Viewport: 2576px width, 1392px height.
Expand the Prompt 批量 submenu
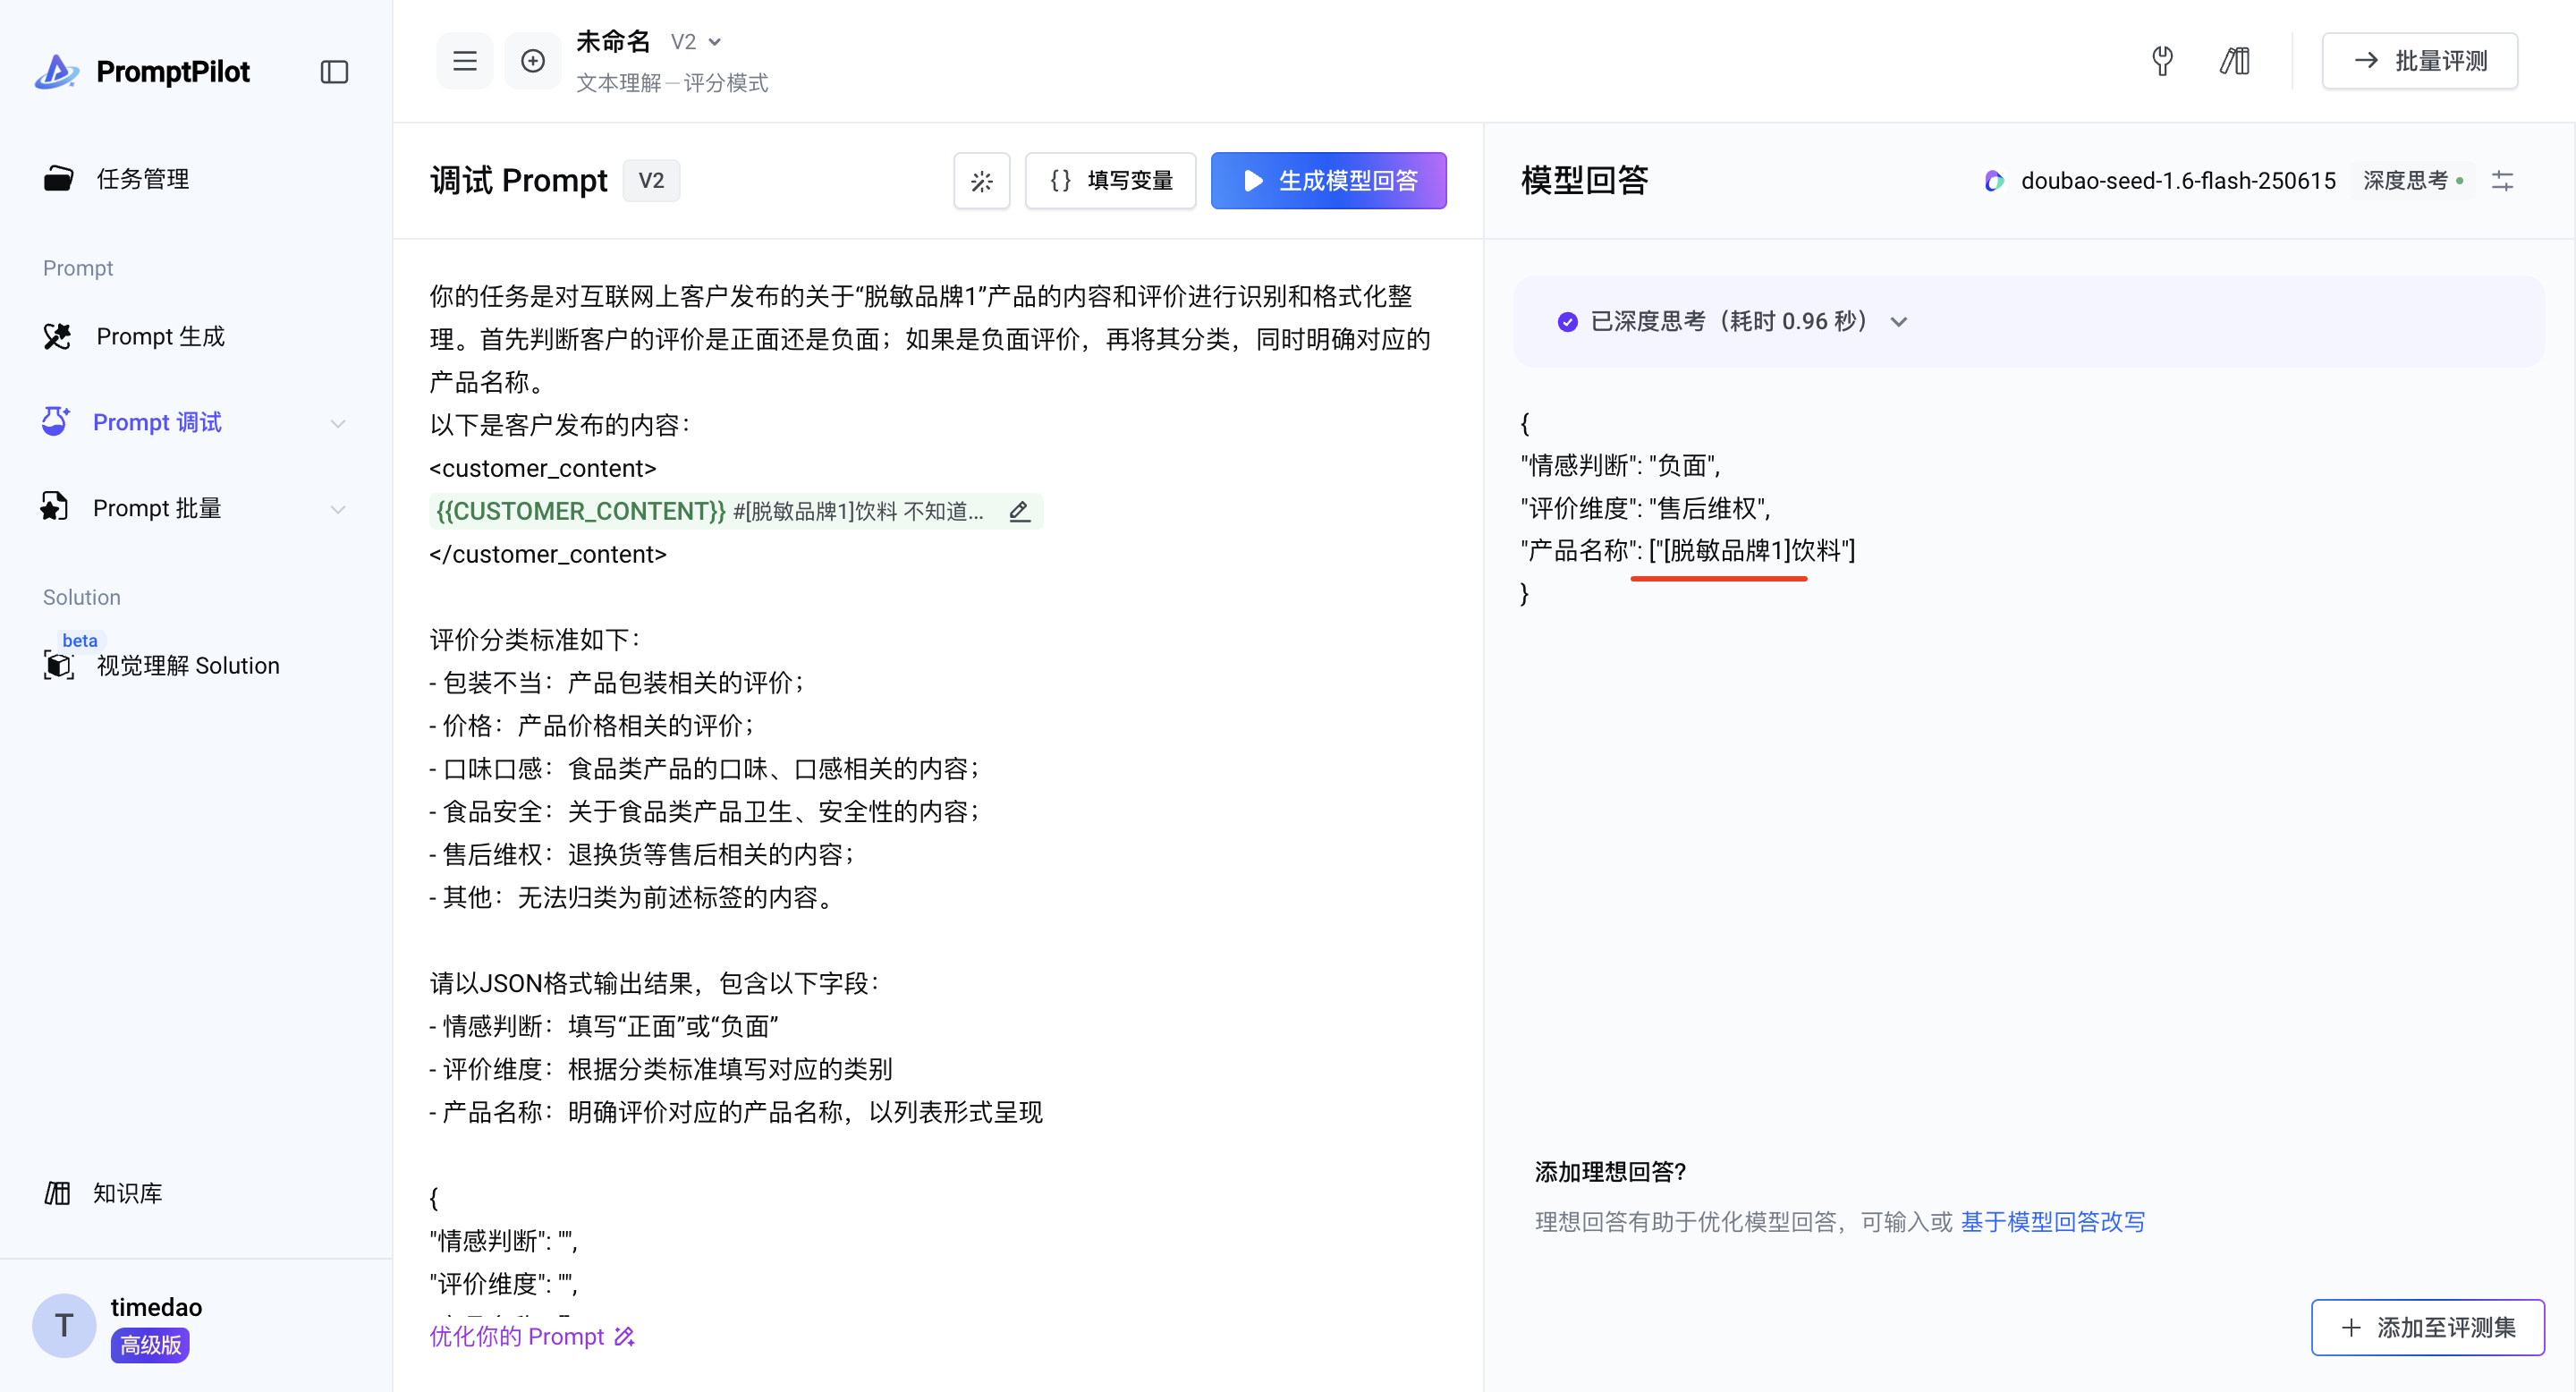(338, 509)
